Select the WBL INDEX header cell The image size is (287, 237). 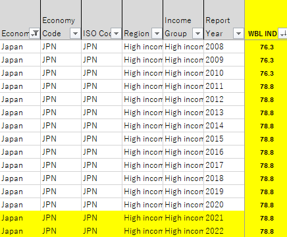[266, 20]
